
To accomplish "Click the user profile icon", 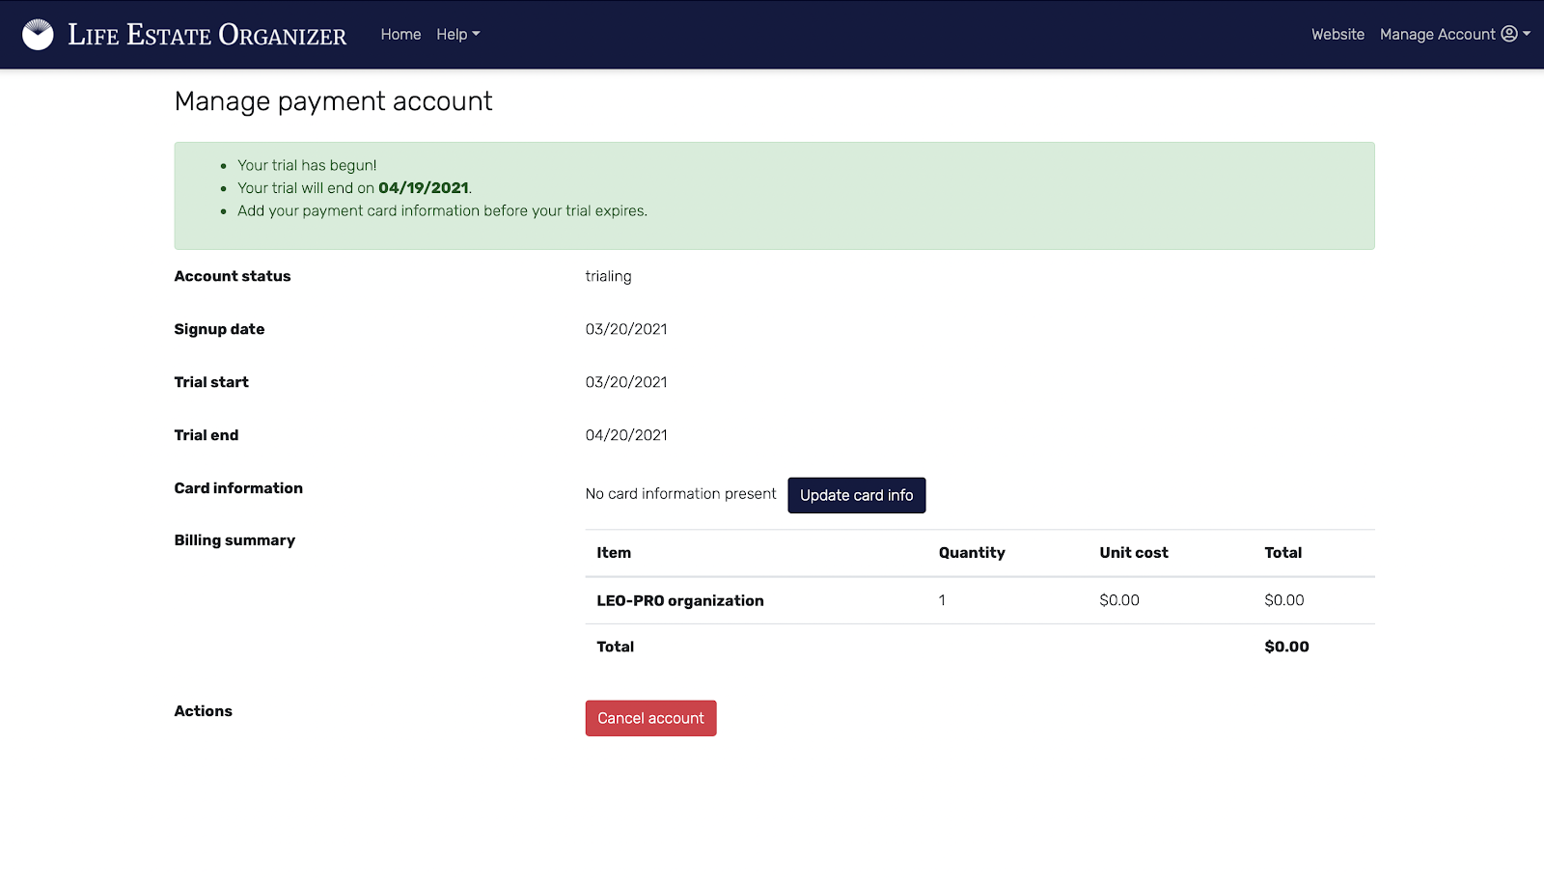I will (x=1509, y=35).
